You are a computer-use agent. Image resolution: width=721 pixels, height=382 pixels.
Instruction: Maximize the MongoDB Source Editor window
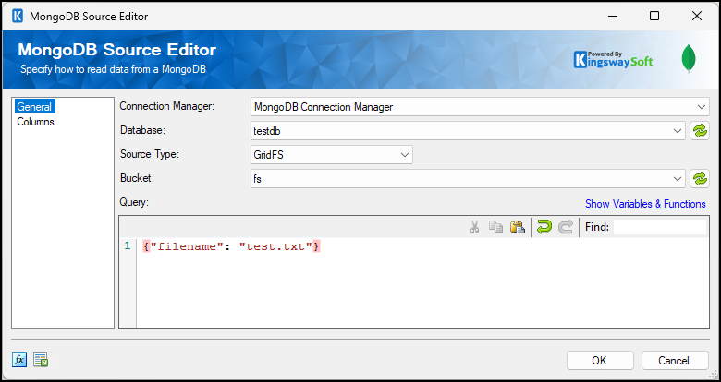654,16
